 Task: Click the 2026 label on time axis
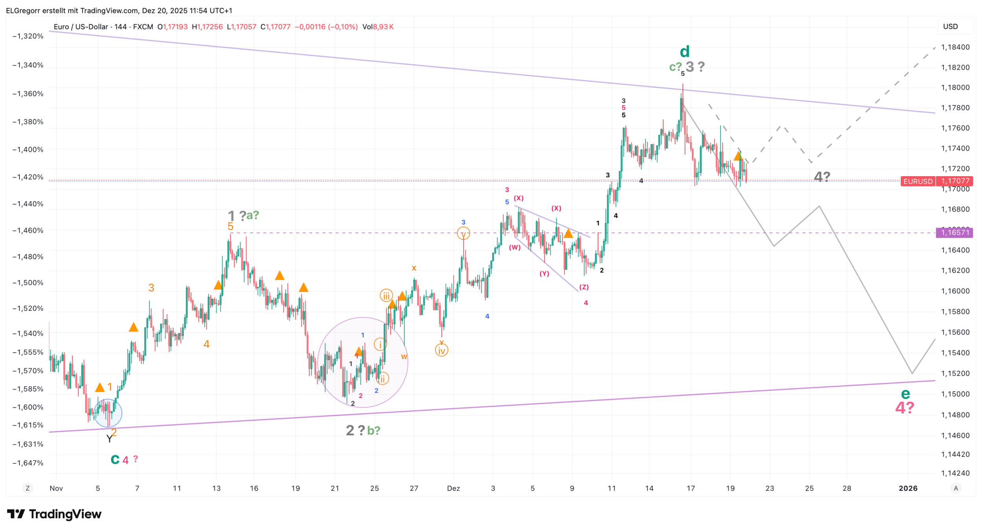[908, 488]
